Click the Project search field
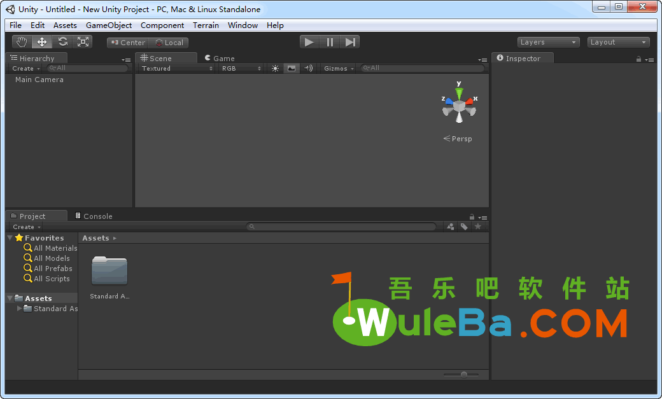The width and height of the screenshot is (662, 399). (341, 227)
